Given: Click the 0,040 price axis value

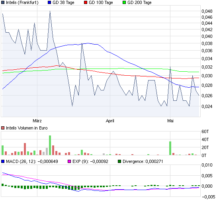Looking at the screenshot, I should 207,36.
